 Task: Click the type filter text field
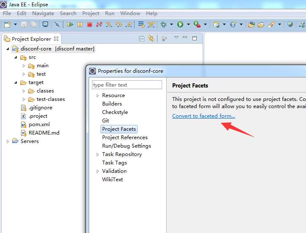pyautogui.click(x=127, y=85)
